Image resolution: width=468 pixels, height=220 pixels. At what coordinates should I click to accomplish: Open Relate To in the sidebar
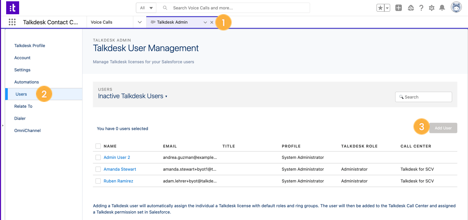point(23,106)
